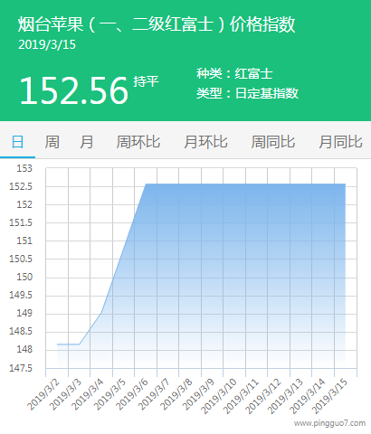Switch to 月环比 tab
Viewport: 371px width, 434px height.
coord(205,142)
